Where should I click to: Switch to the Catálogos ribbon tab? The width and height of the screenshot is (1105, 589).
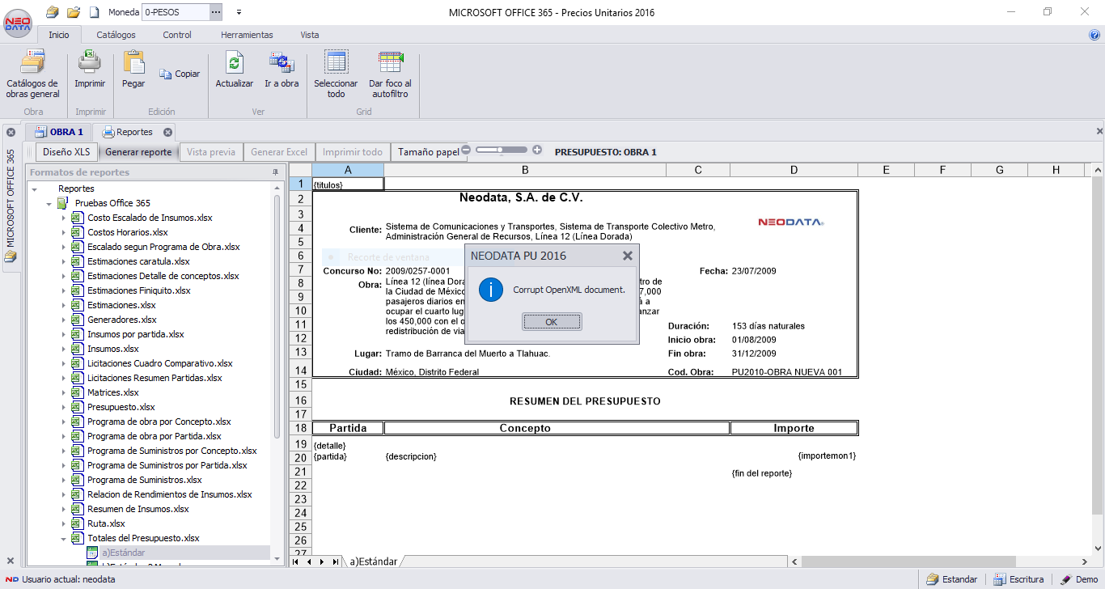115,35
